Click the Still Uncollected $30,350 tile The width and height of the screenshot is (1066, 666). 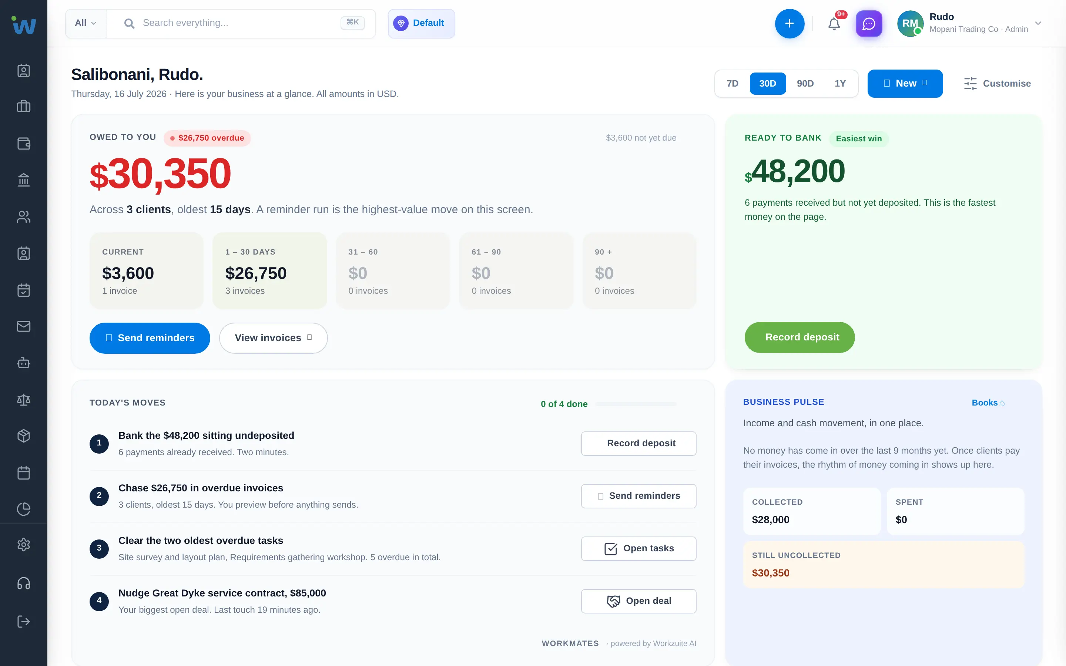[x=884, y=564]
